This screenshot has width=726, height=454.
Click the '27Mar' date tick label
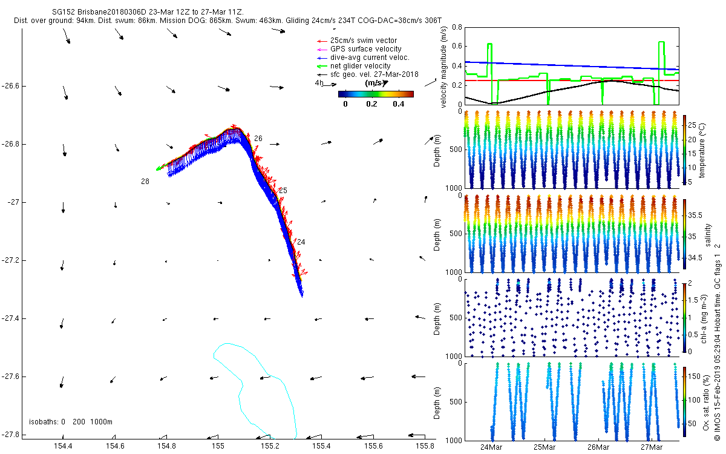(652, 447)
